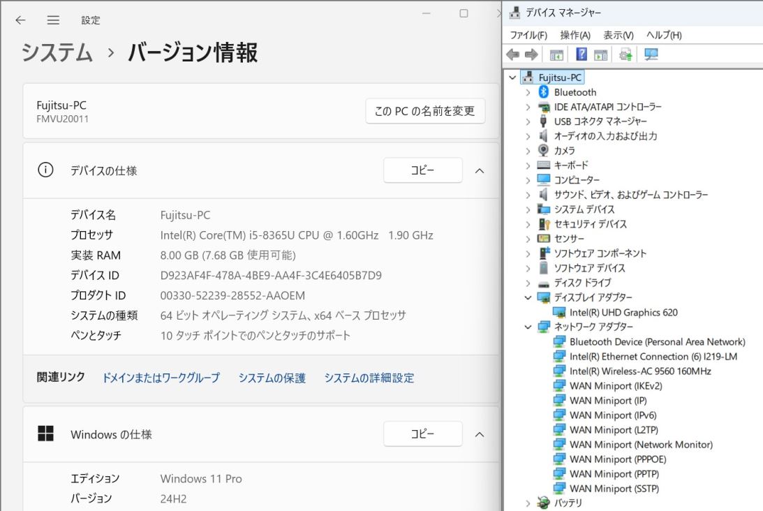Viewport: 763px width, 511px height.
Task: Click the Bluetooth category icon in tree
Action: coord(544,92)
